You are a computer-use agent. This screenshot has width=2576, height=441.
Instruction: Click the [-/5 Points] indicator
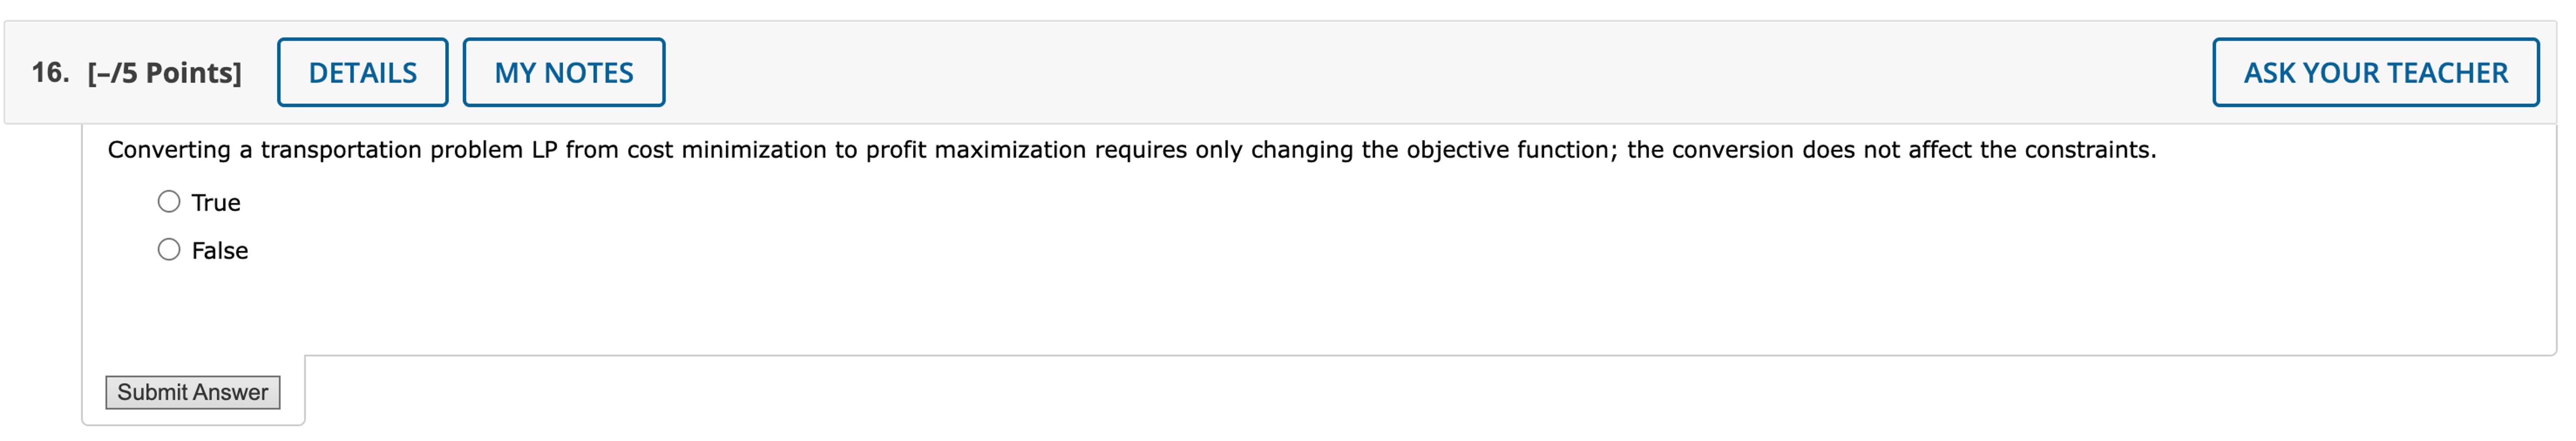(x=164, y=71)
